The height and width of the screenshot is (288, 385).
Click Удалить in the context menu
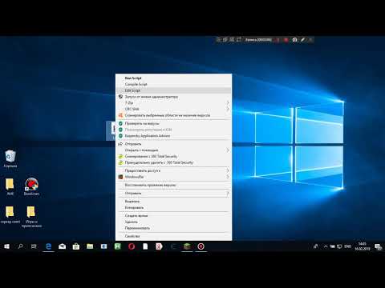131,222
